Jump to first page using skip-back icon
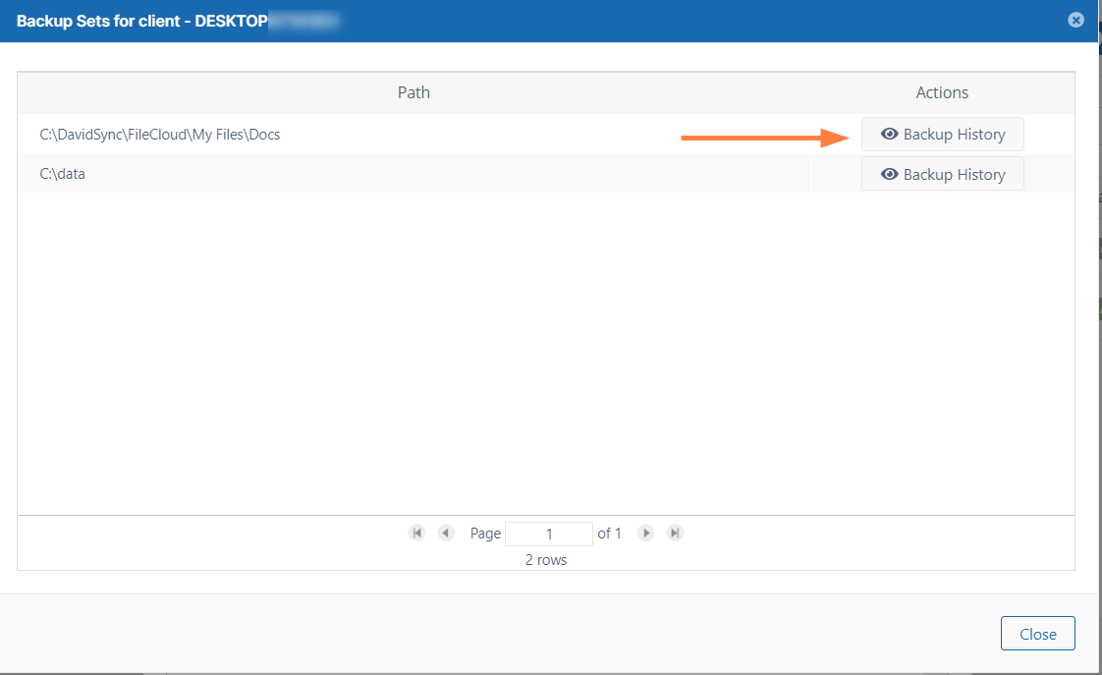 (x=416, y=533)
